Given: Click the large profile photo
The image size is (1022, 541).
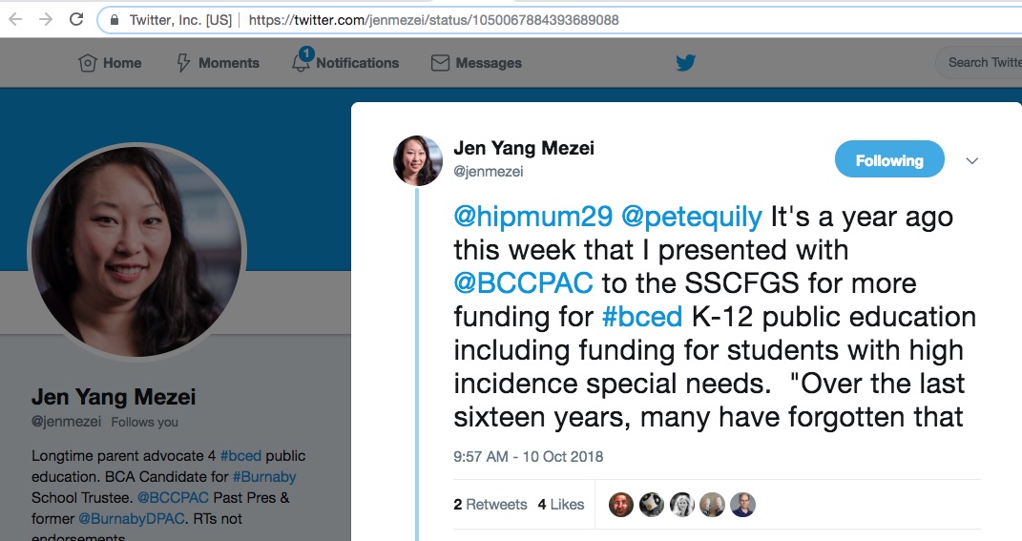Looking at the screenshot, I should point(136,251).
